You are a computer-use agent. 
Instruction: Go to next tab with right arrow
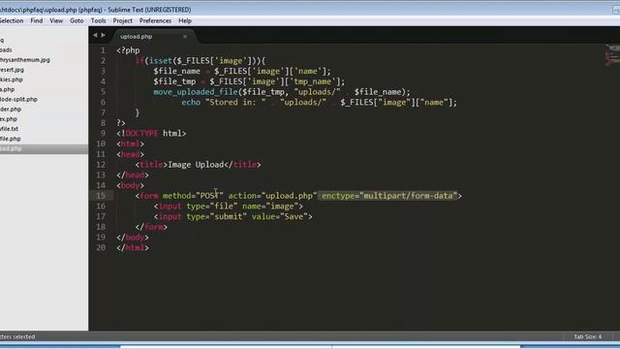pyautogui.click(x=104, y=35)
